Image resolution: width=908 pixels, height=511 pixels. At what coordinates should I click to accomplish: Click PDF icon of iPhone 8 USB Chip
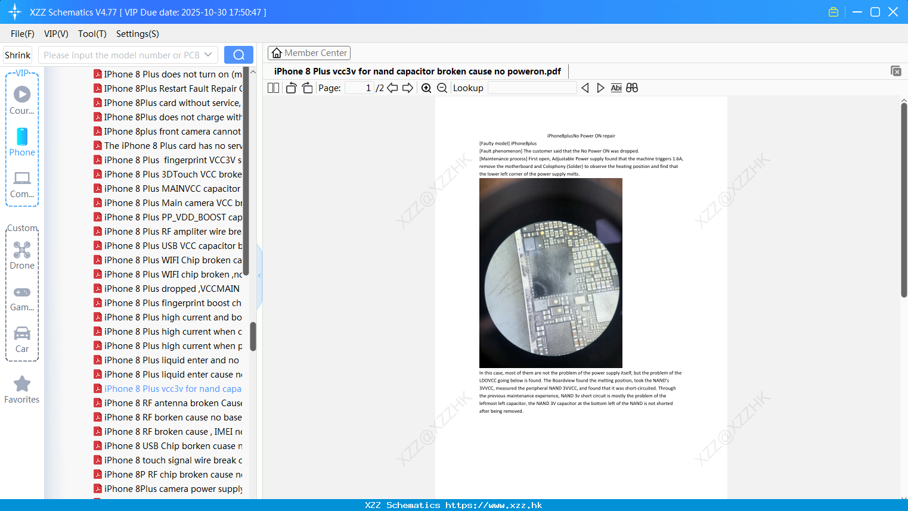(98, 446)
